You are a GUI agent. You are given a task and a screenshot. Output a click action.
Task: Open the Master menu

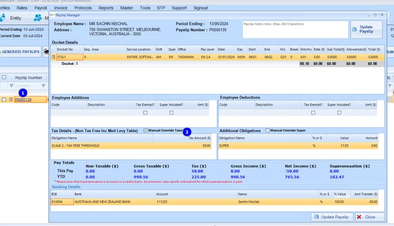pyautogui.click(x=127, y=8)
